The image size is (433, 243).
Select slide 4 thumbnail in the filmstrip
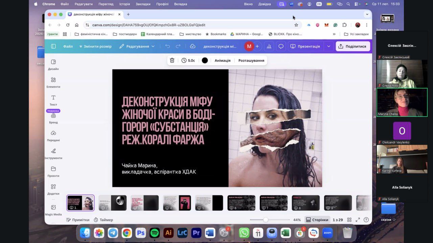click(177, 202)
